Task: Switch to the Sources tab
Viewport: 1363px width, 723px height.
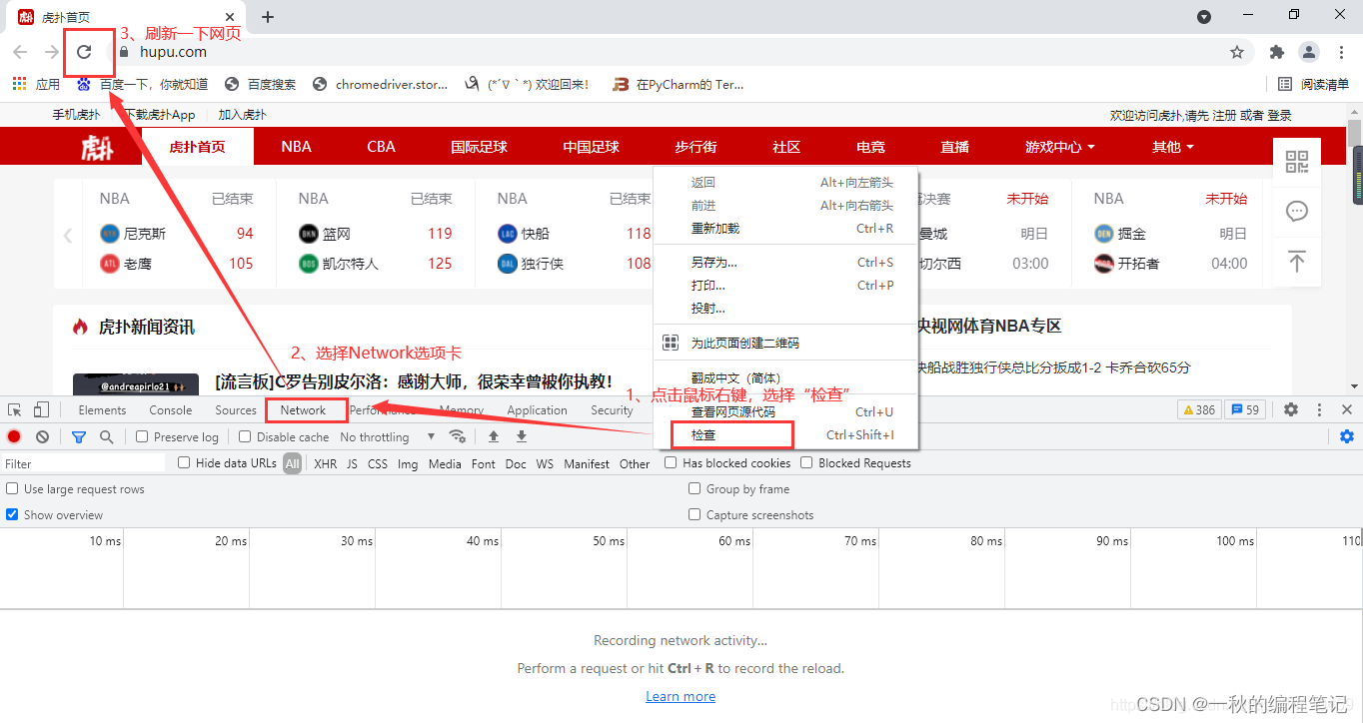Action: click(236, 409)
